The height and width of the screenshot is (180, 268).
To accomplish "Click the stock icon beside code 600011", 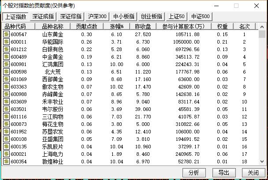I will (6, 42).
